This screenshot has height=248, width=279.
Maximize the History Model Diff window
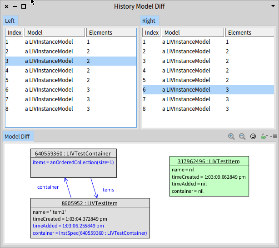click(x=24, y=6)
